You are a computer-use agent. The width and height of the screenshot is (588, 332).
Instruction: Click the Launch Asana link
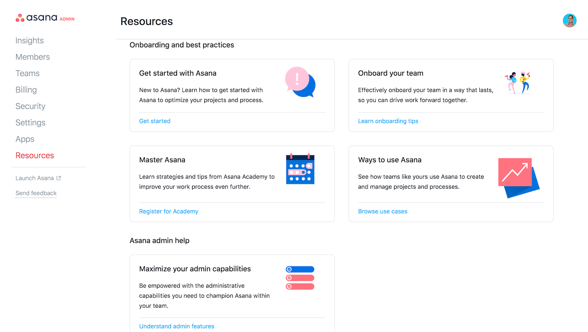pos(35,178)
